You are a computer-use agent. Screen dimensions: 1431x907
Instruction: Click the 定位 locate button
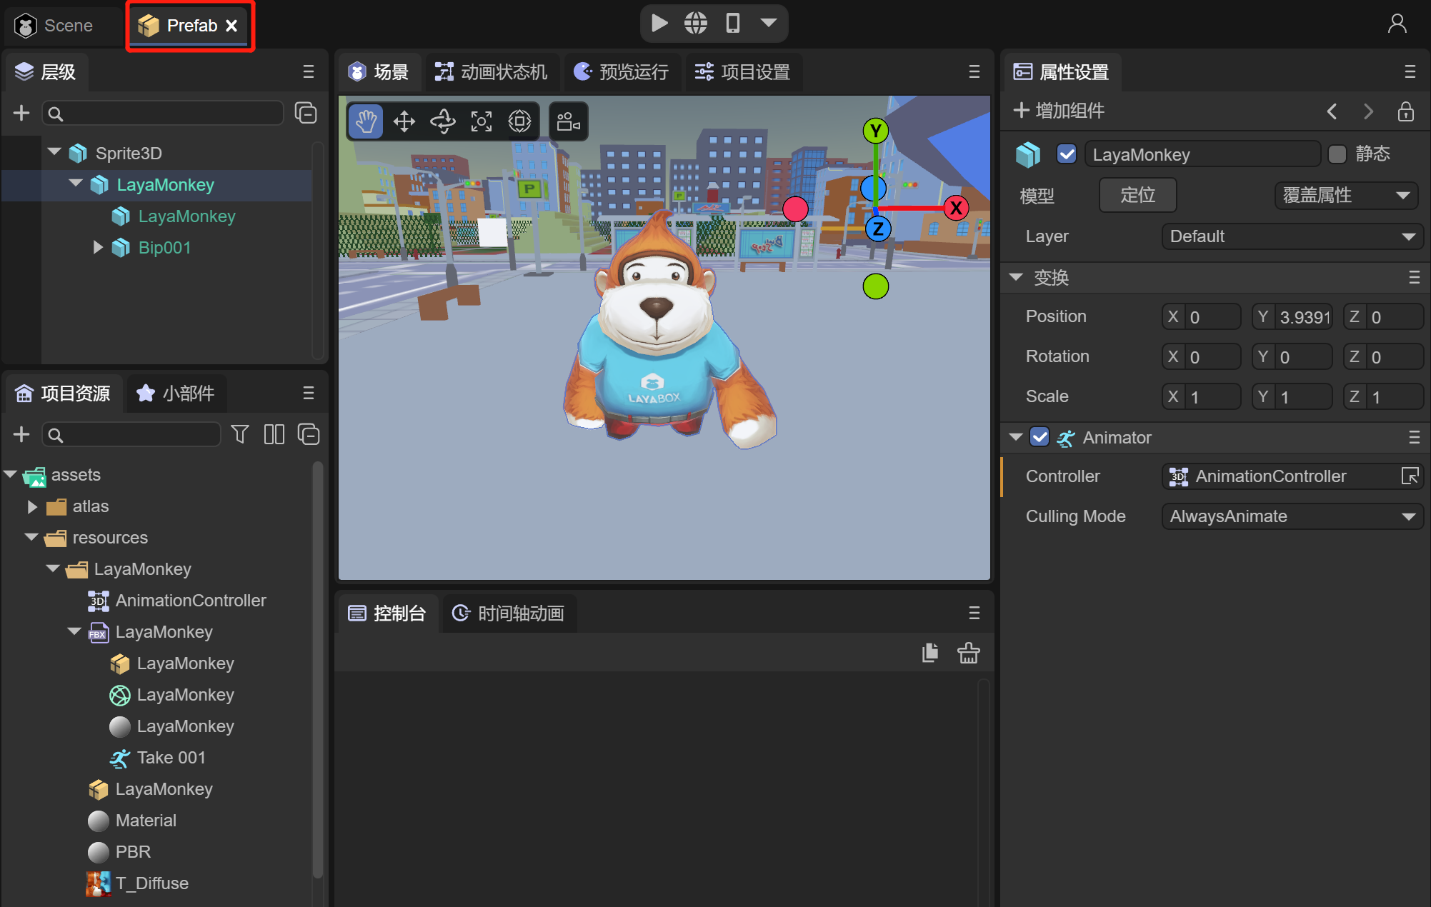click(x=1137, y=195)
